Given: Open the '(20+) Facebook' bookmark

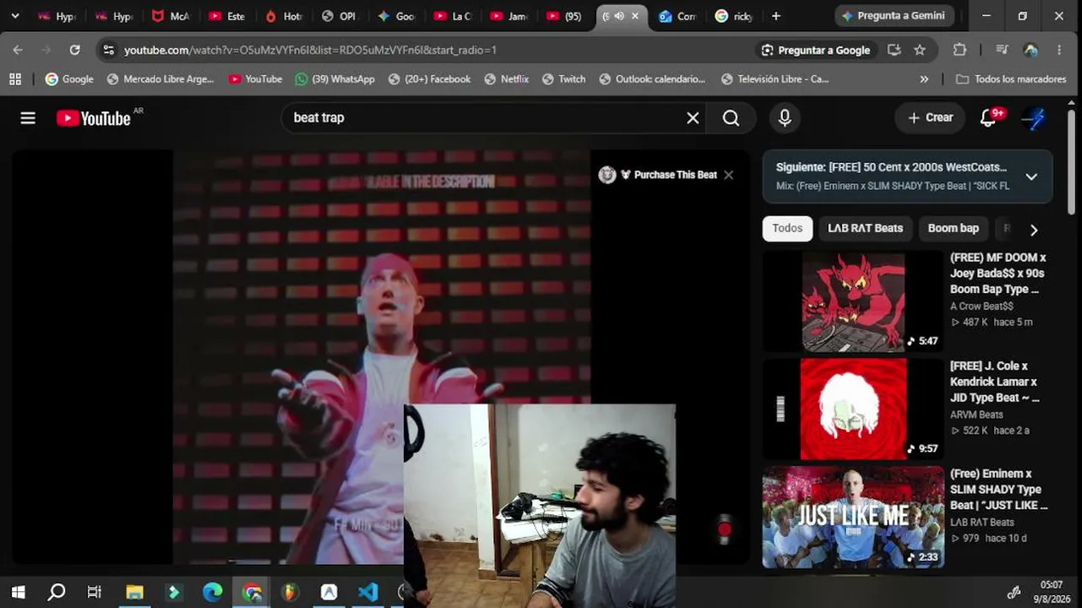Looking at the screenshot, I should click(x=429, y=79).
